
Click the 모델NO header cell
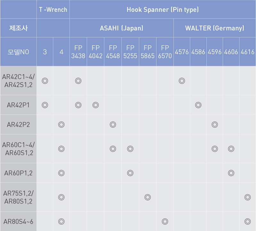18,52
